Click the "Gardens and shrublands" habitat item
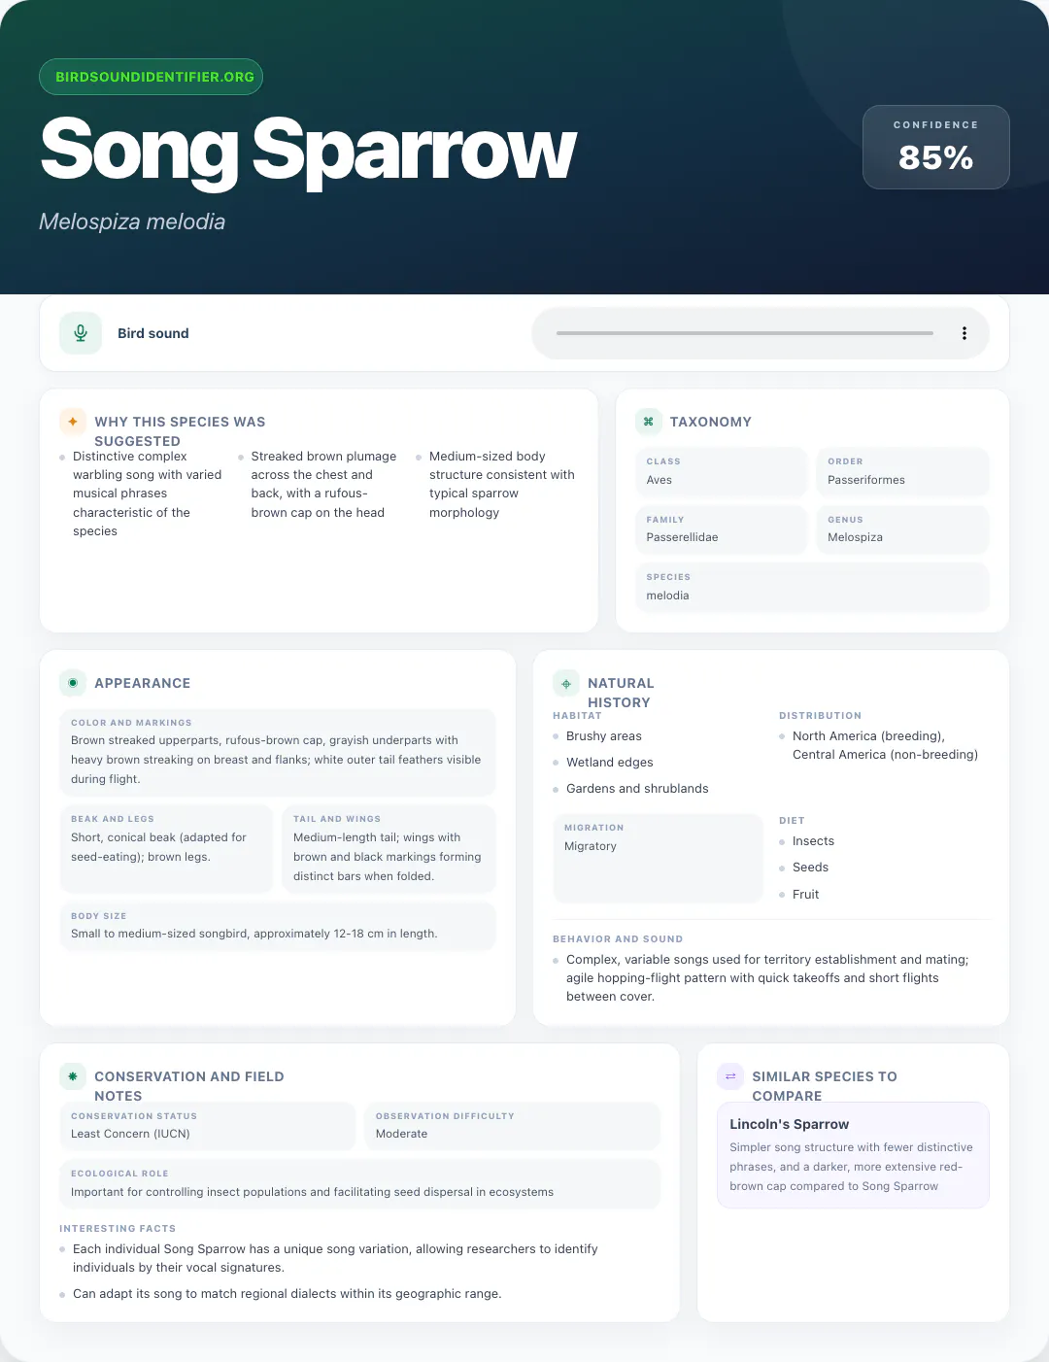 pyautogui.click(x=637, y=789)
